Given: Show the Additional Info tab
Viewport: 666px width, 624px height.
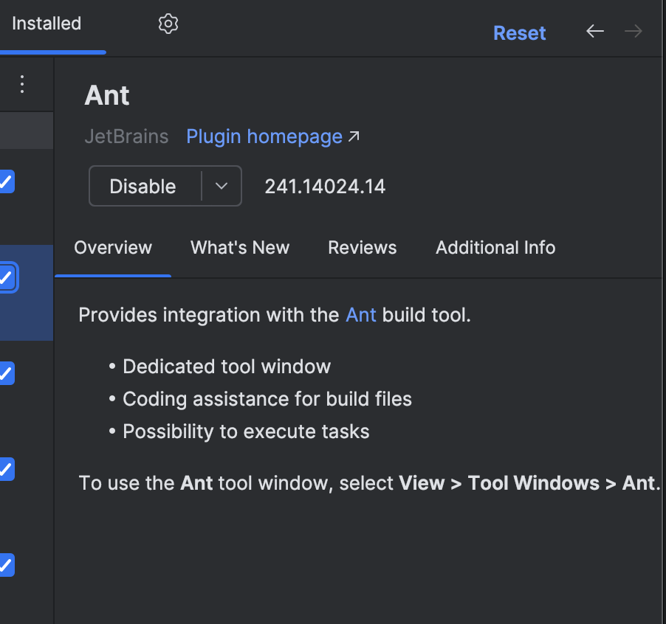Looking at the screenshot, I should (x=495, y=248).
